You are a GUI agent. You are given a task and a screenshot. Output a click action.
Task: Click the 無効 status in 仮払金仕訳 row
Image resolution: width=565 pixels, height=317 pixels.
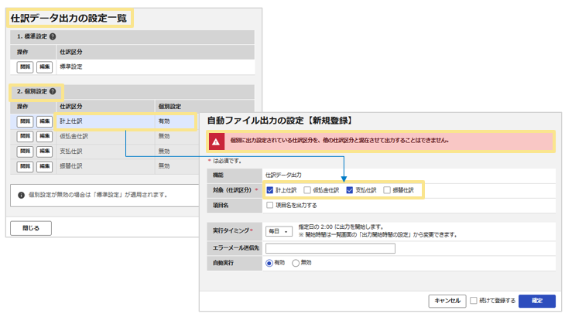click(x=164, y=136)
